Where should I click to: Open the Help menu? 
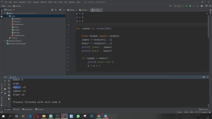click(x=78, y=2)
